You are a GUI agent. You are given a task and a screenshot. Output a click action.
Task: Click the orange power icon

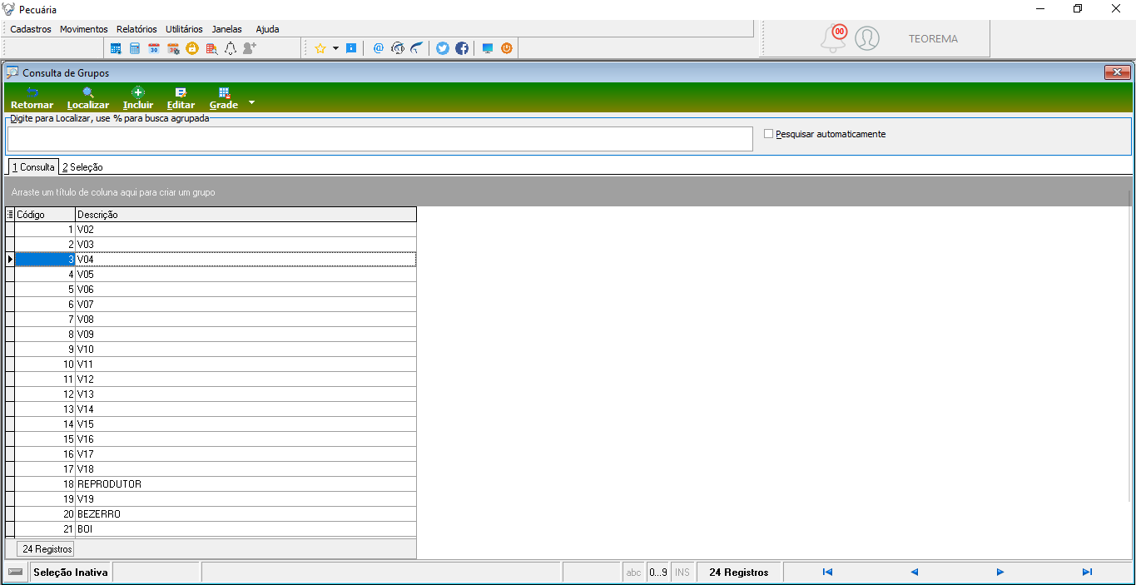pyautogui.click(x=507, y=48)
